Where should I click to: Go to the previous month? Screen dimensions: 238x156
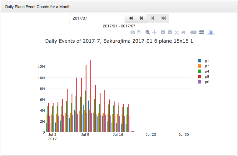click(x=141, y=18)
